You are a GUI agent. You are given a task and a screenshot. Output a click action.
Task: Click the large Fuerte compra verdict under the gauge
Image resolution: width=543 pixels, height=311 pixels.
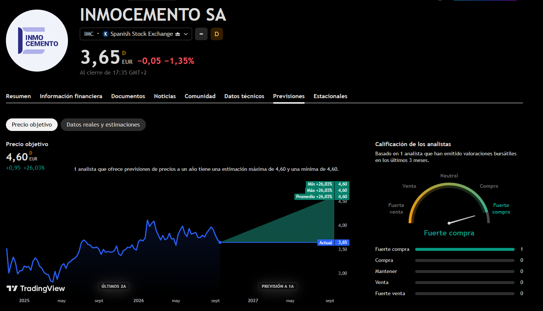coord(449,233)
